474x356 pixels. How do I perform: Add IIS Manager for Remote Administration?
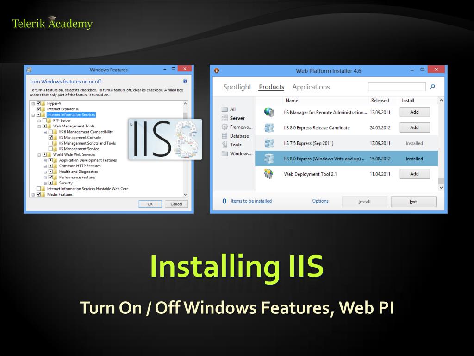click(414, 112)
